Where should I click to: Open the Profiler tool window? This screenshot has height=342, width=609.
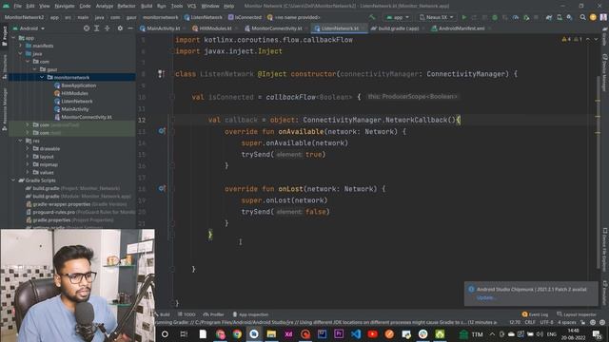pyautogui.click(x=213, y=314)
